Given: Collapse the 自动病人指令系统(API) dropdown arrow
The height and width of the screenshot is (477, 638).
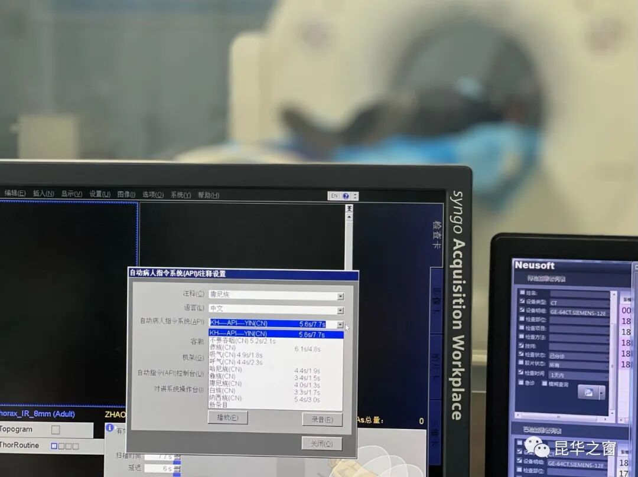Looking at the screenshot, I should pos(340,325).
